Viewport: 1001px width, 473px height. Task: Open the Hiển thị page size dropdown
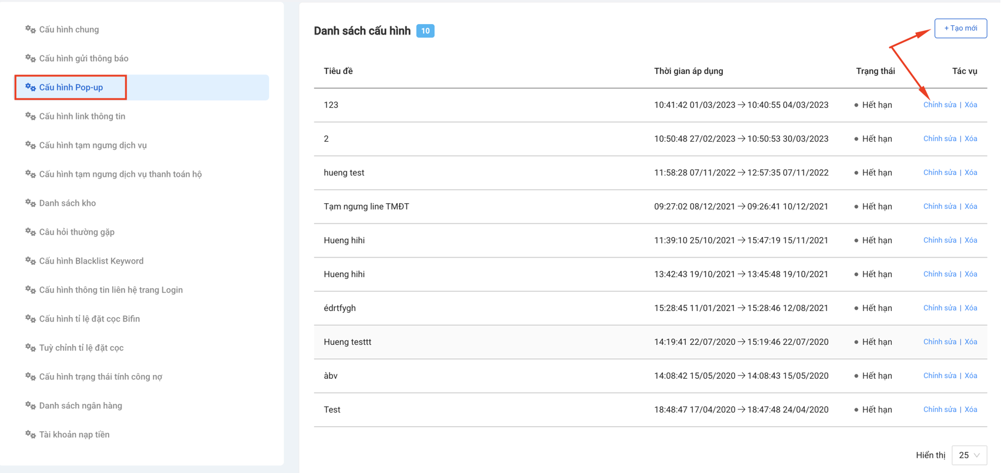(x=969, y=455)
